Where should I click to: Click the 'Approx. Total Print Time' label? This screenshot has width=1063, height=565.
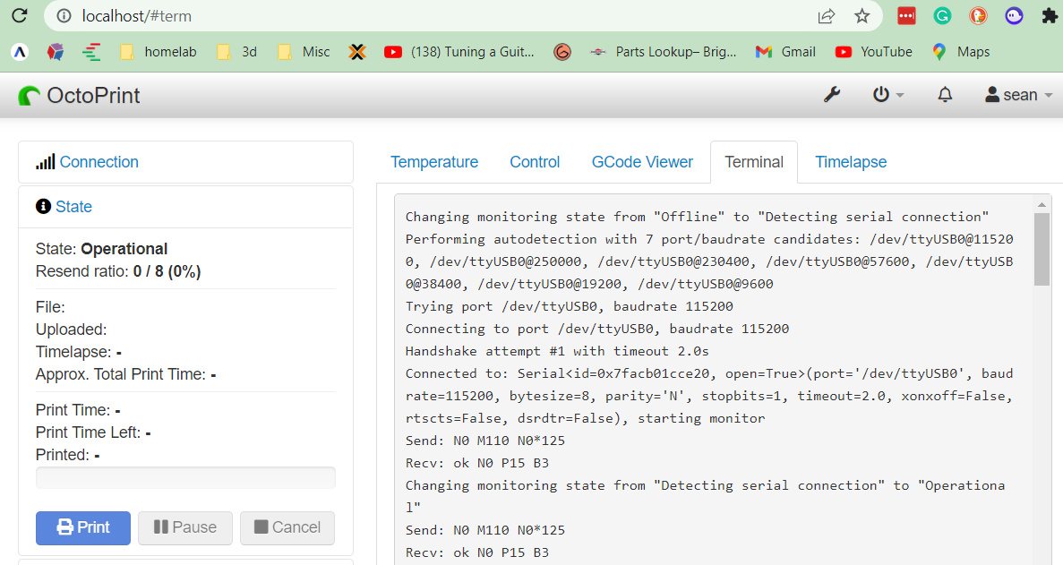[x=121, y=374]
